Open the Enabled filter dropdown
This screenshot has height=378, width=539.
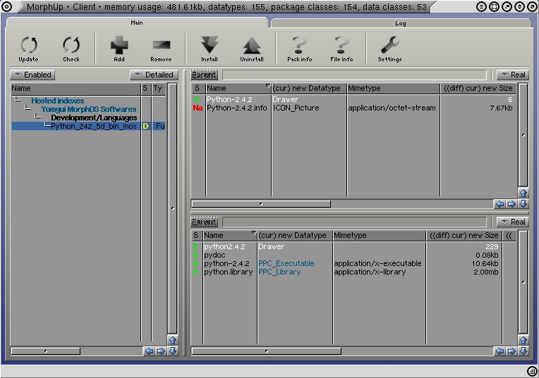point(32,75)
